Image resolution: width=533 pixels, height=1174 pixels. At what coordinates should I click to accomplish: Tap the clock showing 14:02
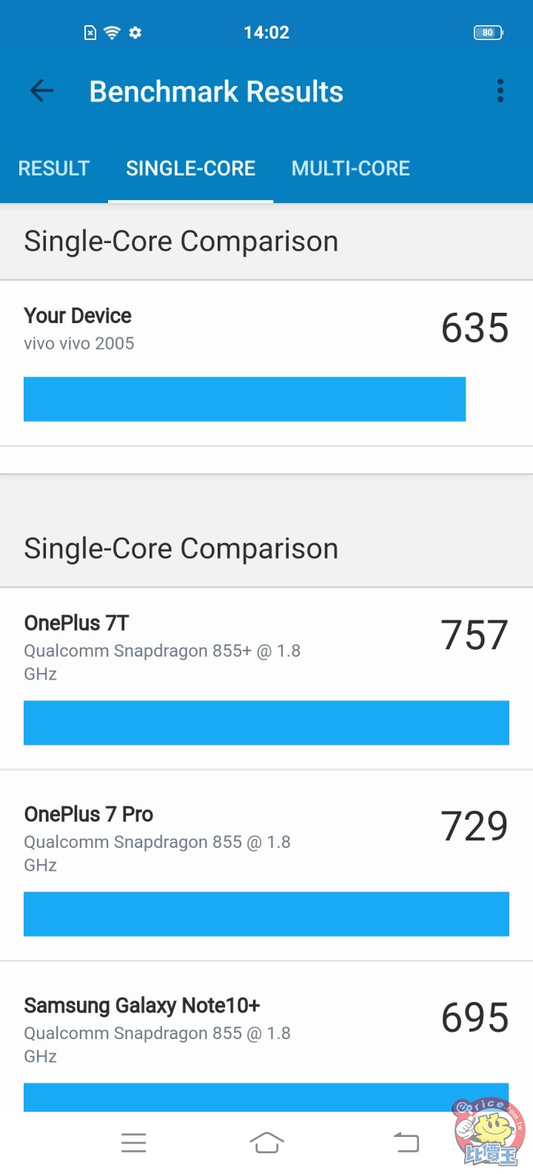point(266,33)
